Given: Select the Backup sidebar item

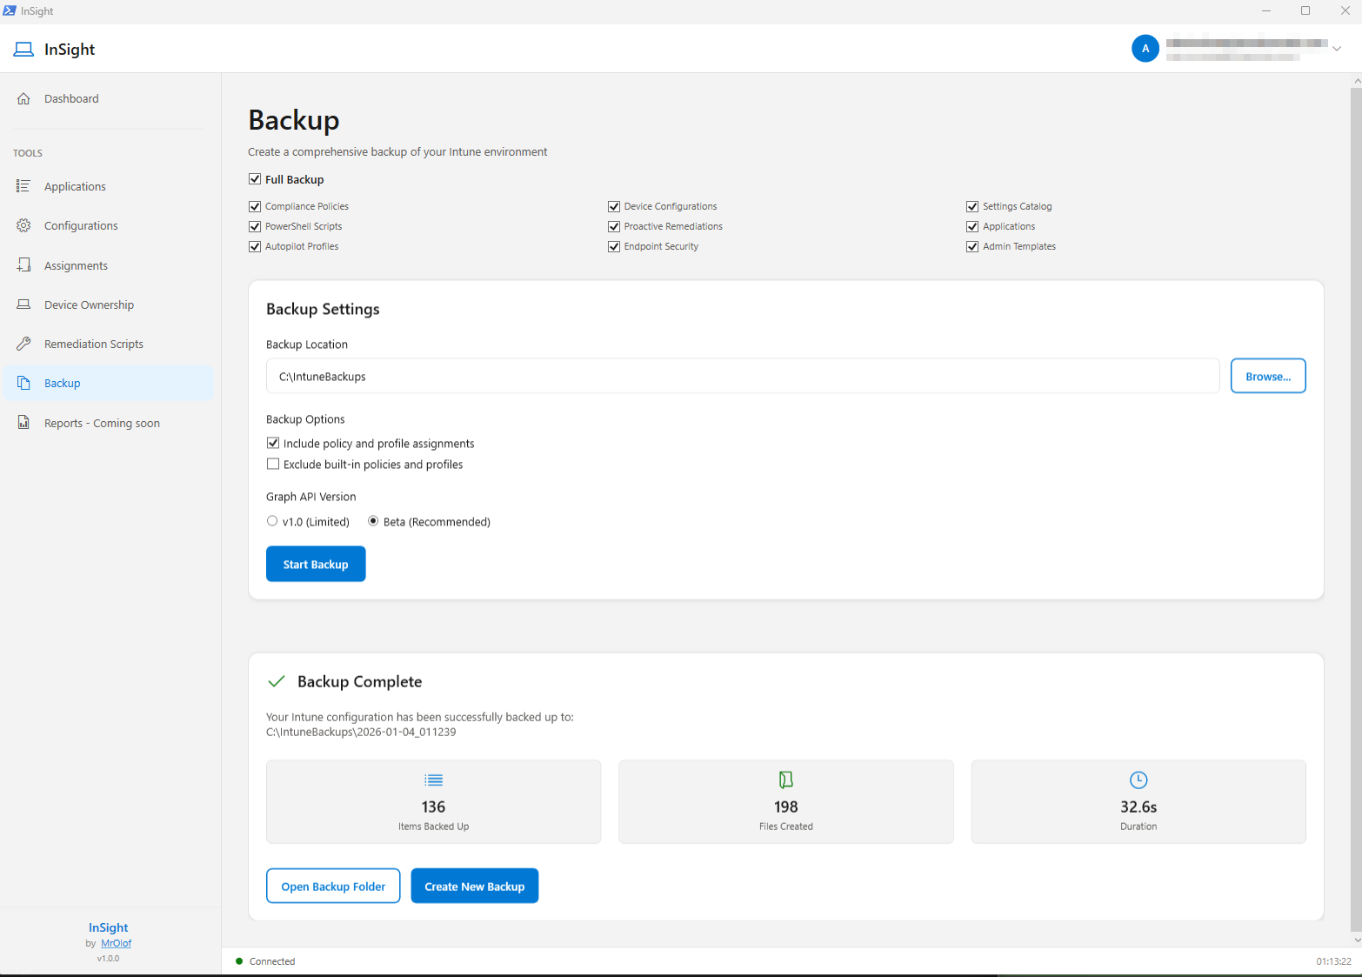Looking at the screenshot, I should coord(109,383).
